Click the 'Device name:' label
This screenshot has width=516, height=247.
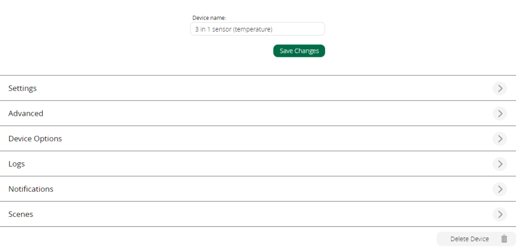tap(209, 18)
